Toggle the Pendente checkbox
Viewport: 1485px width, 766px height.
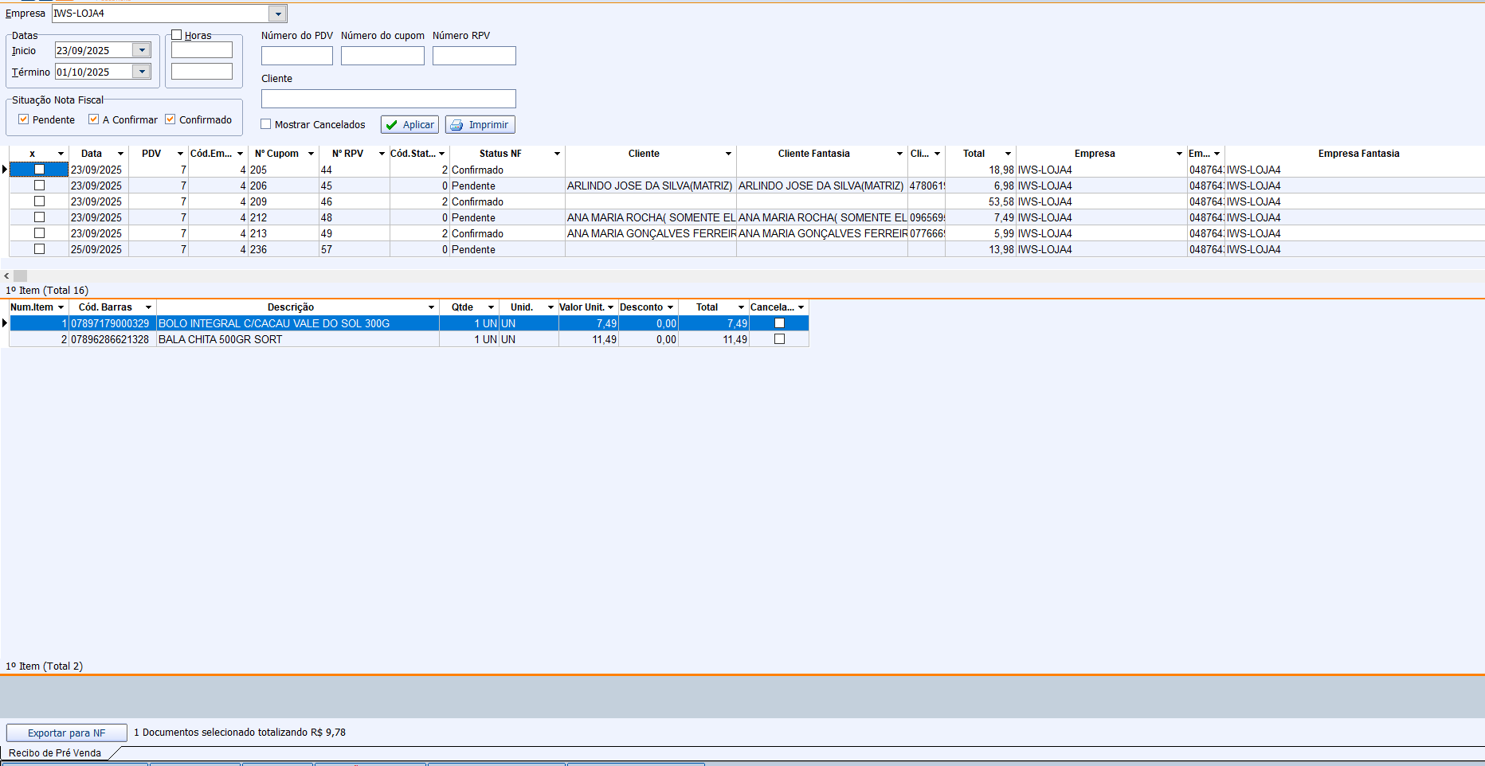click(24, 119)
